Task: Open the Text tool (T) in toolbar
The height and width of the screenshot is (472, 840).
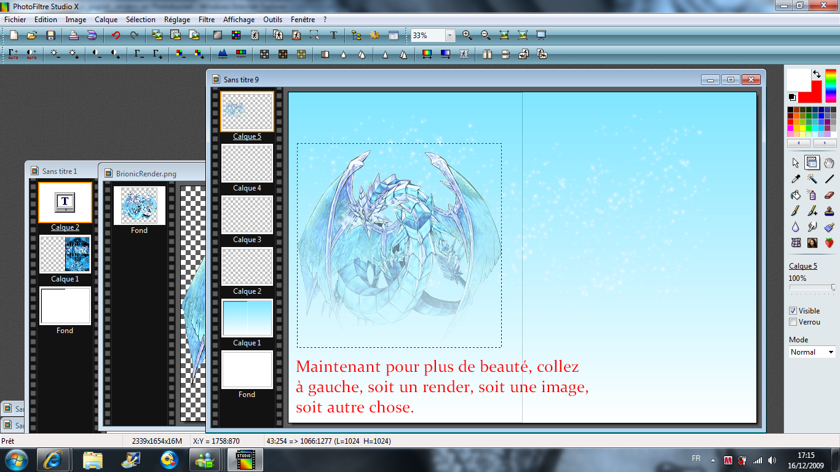Action: 334,36
